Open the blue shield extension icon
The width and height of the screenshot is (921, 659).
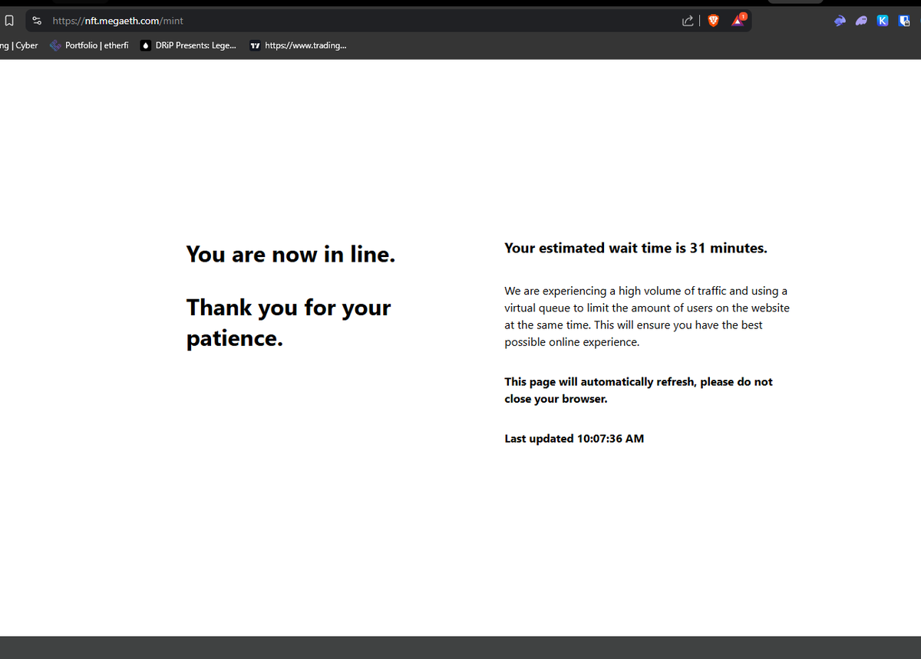(904, 21)
